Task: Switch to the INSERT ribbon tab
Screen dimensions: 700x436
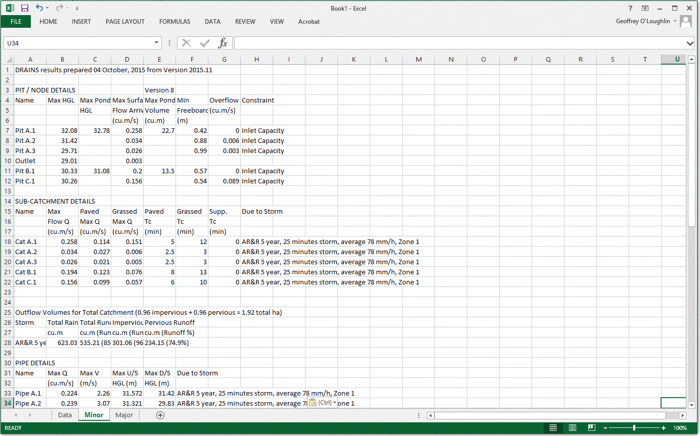Action: [81, 22]
